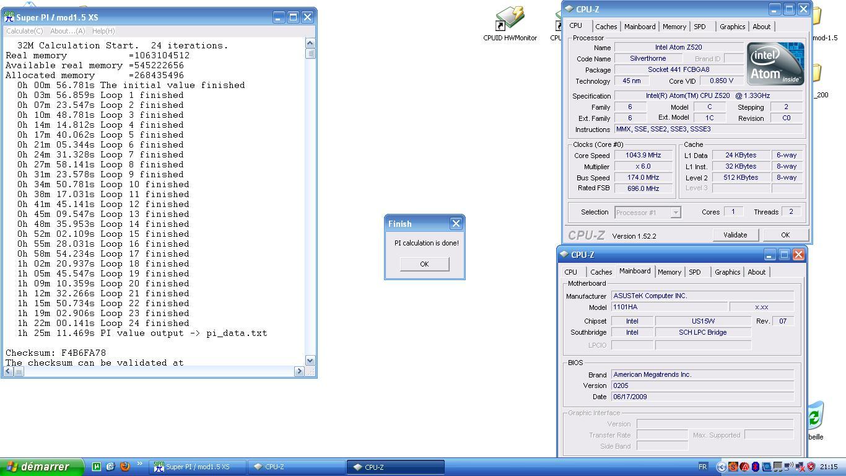This screenshot has width=846, height=476.
Task: Open the Processor #1 selection dropdown
Action: (x=676, y=213)
